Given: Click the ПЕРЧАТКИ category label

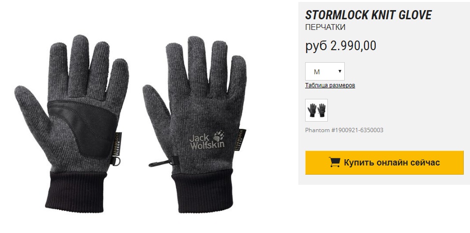Looking at the screenshot, I should (x=325, y=27).
